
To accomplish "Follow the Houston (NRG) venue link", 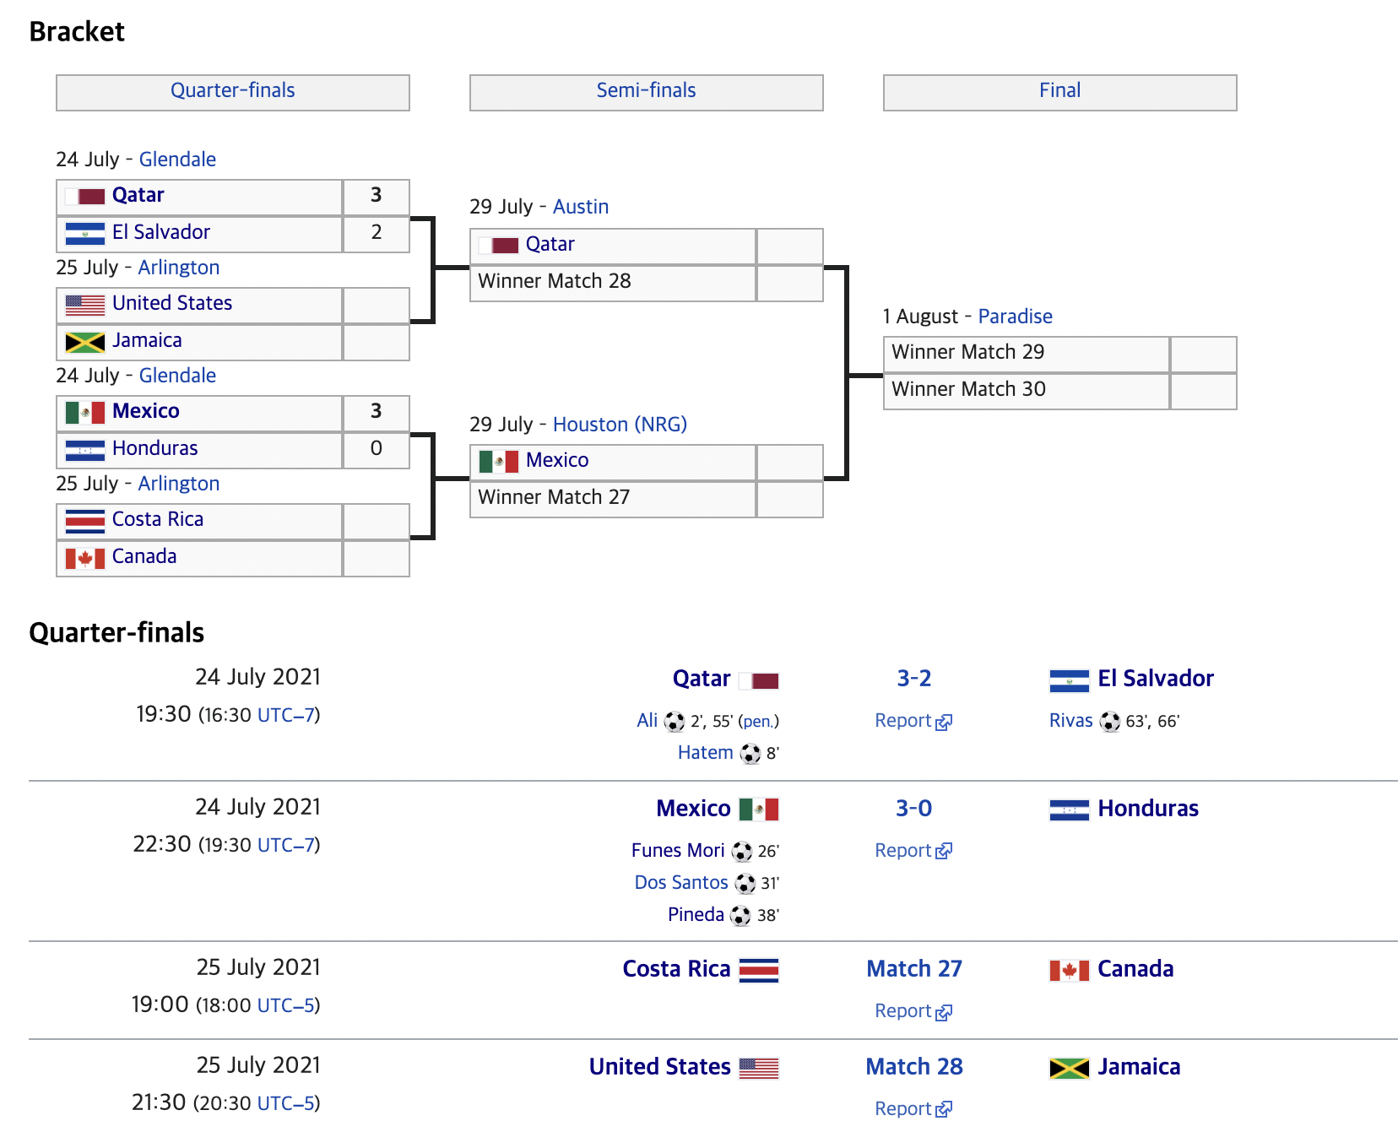I will 620,425.
